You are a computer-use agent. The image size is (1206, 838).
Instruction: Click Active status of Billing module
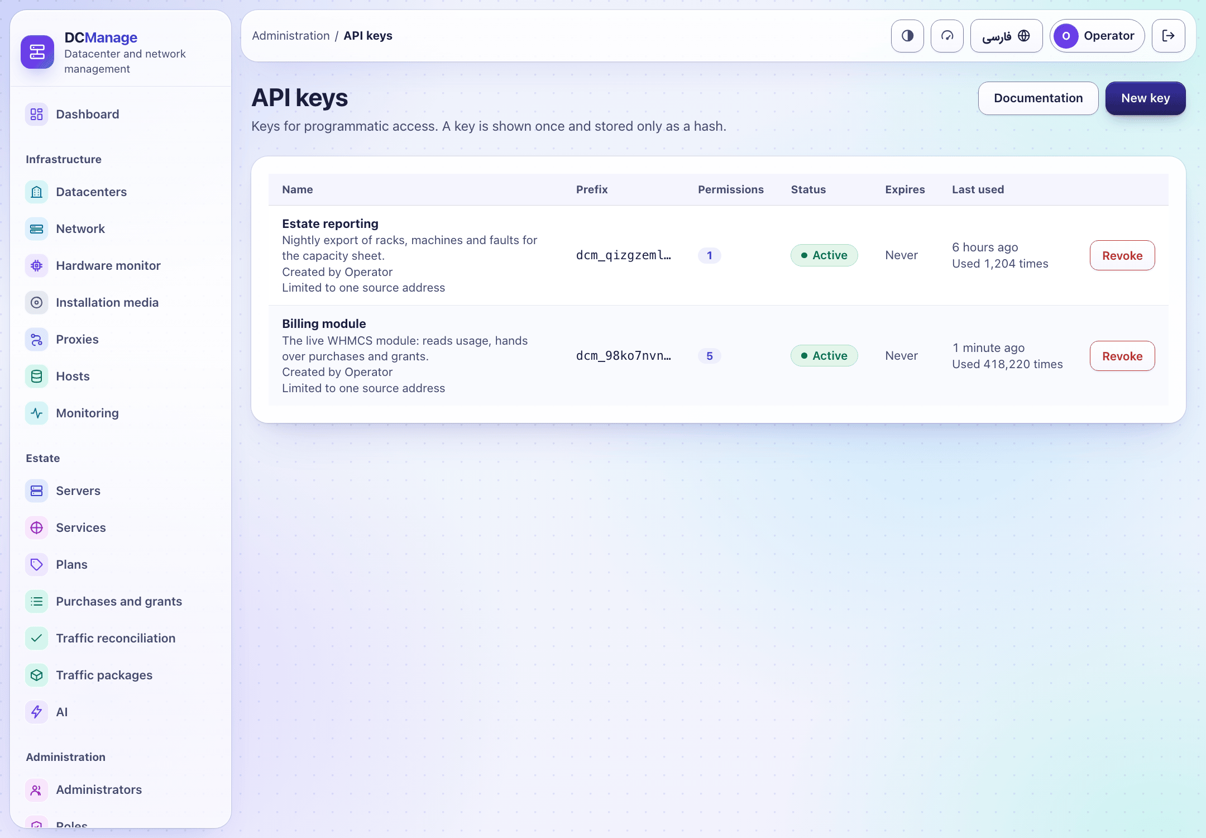(x=824, y=356)
